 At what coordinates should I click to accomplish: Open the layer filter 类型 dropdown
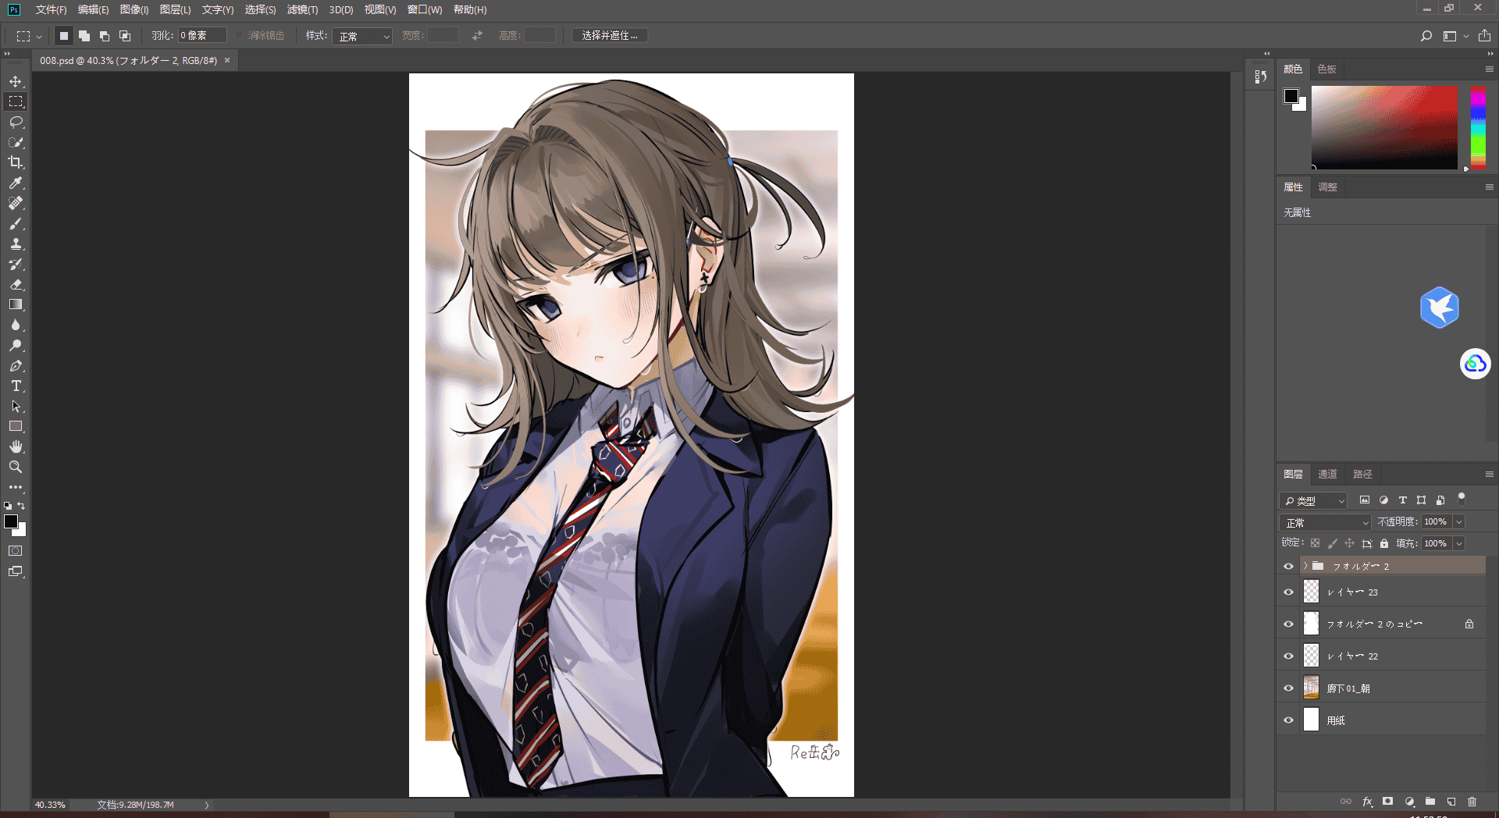click(1314, 500)
